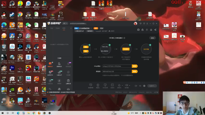This screenshot has height=115, width=205.
Task: Expand the arrow next to the microphone
Action: [122, 86]
